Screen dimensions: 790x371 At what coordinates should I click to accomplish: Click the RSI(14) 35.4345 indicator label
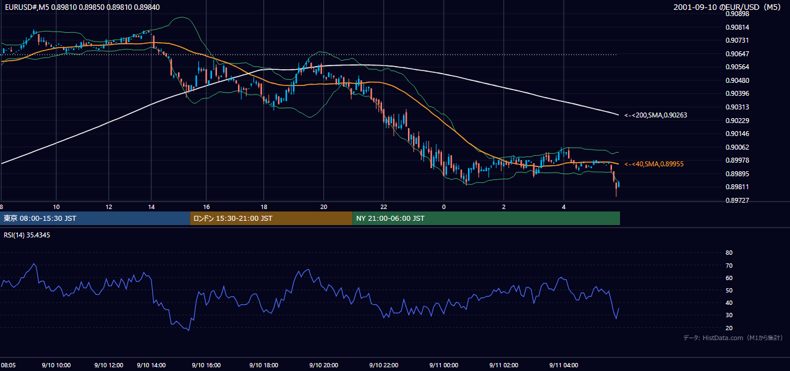tap(27, 235)
